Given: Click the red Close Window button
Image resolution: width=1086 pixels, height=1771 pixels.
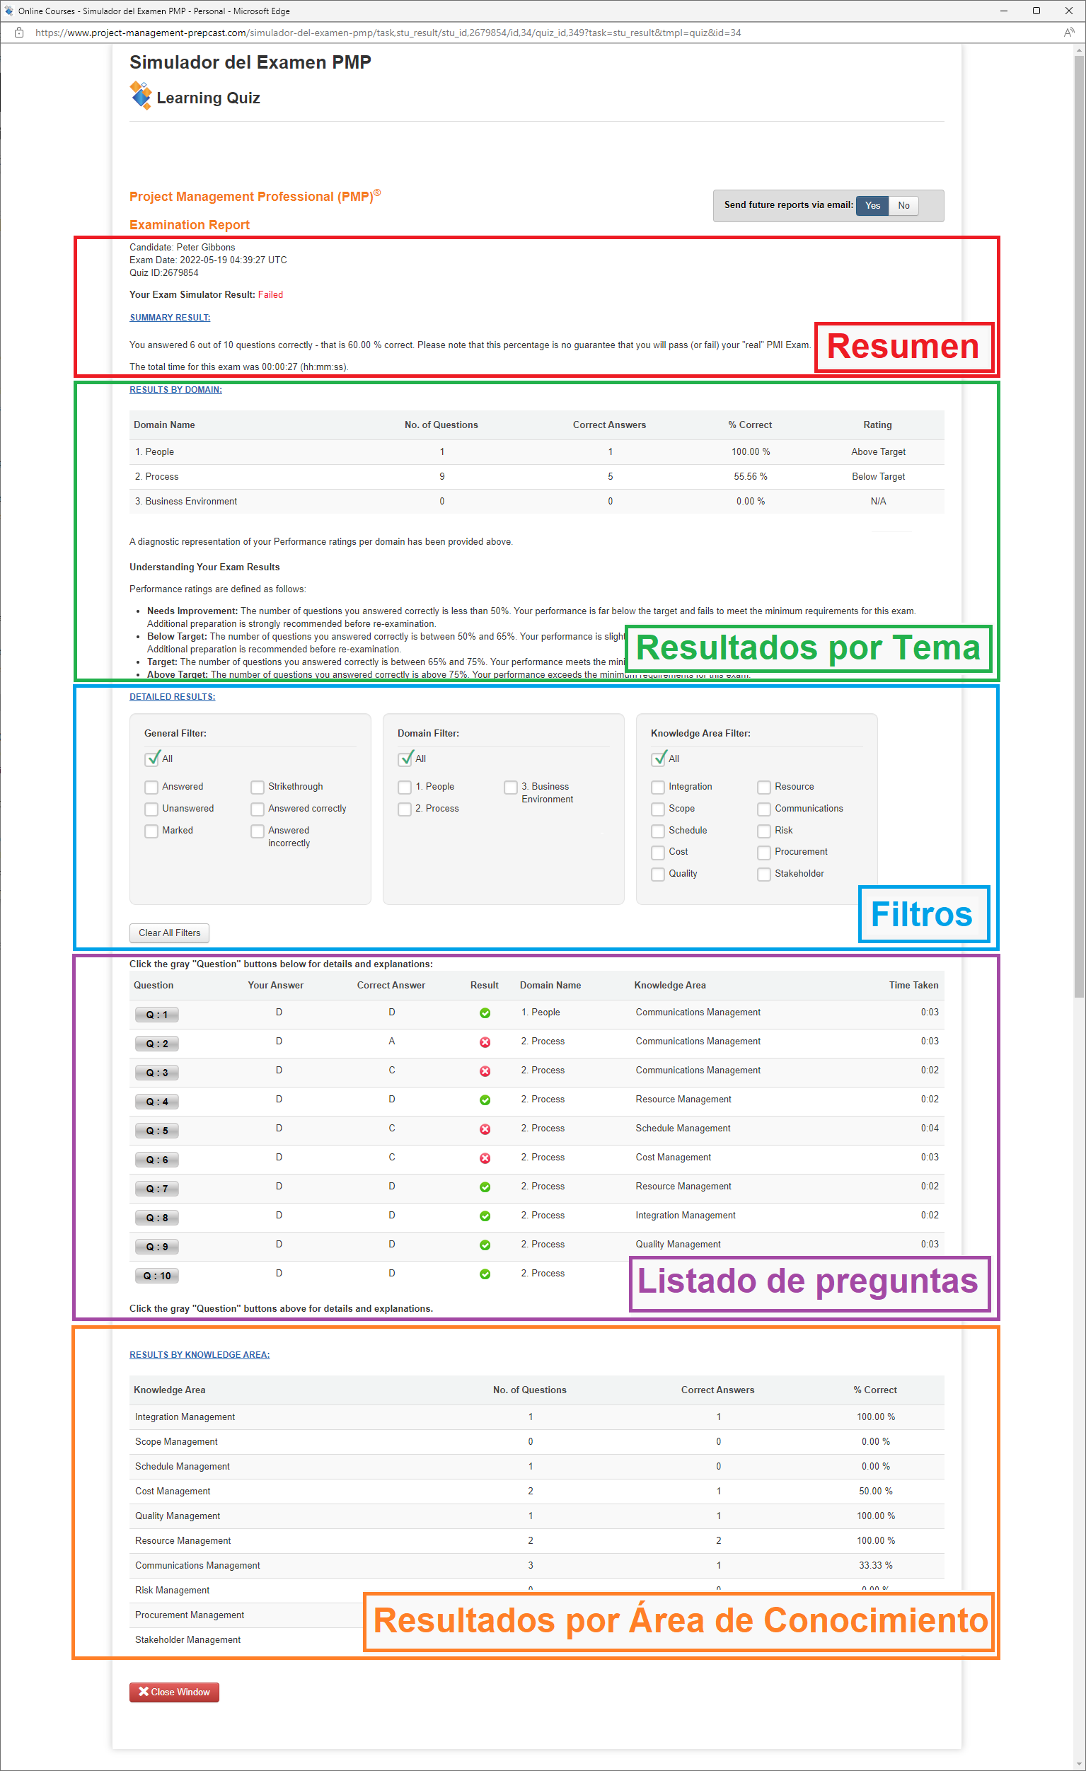Looking at the screenshot, I should (174, 1692).
